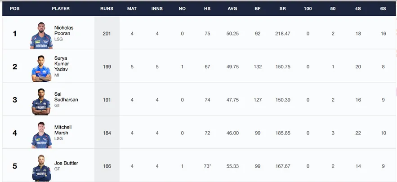Open the Jos Buttler name link

point(66,163)
